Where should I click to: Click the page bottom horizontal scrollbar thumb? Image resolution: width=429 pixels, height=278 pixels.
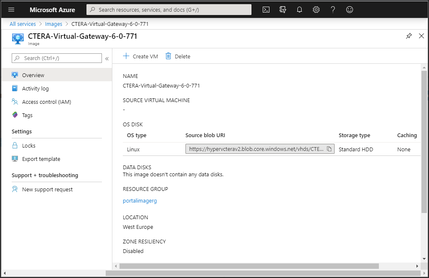pyautogui.click(x=263, y=273)
